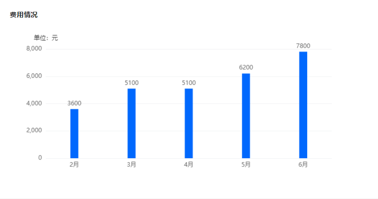Viewport: 378px width, 199px height.
Task: Click the 3600 value label
Action: tap(74, 103)
